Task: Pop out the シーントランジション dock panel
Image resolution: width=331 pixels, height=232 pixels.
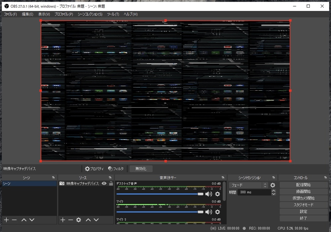Action: click(x=274, y=178)
